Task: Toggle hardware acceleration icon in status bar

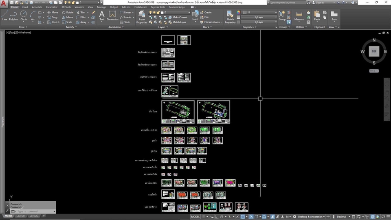Action: tap(373, 217)
